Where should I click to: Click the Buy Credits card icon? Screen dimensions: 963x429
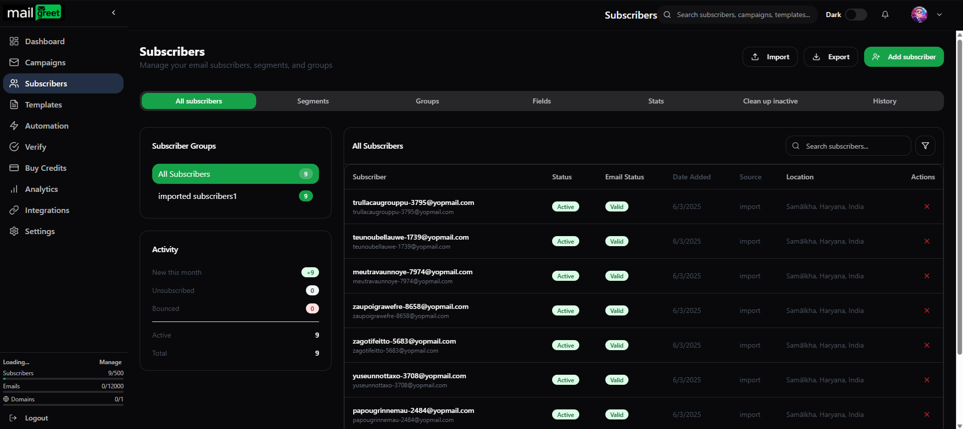[14, 168]
